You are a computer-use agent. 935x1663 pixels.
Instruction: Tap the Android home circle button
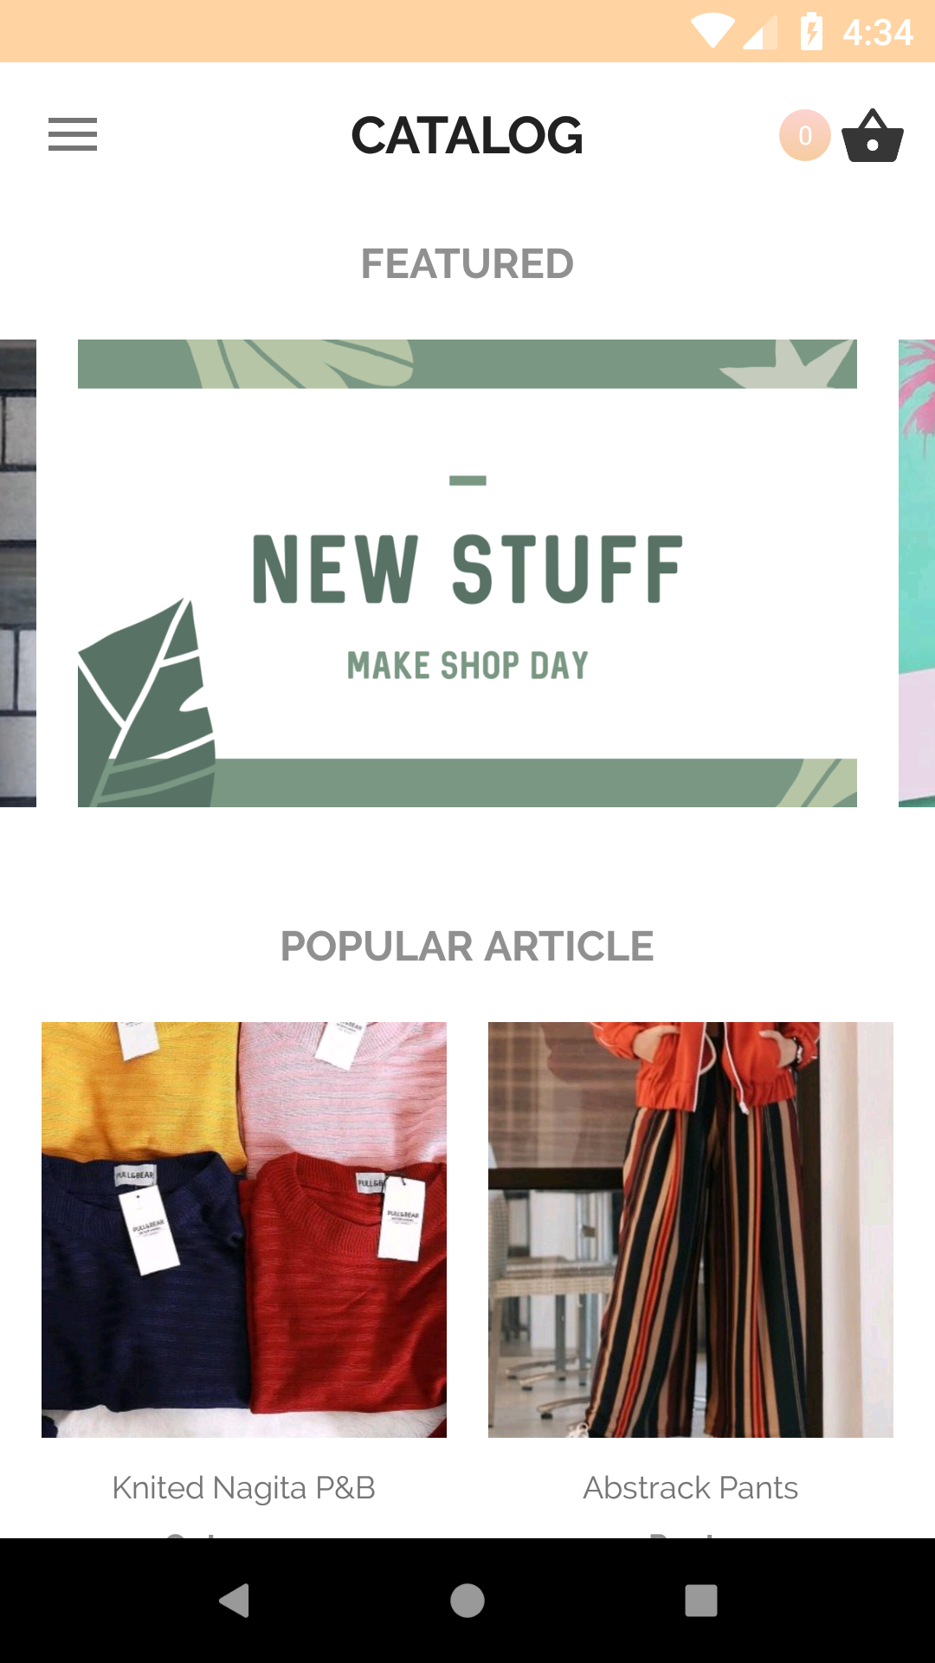coord(467,1600)
